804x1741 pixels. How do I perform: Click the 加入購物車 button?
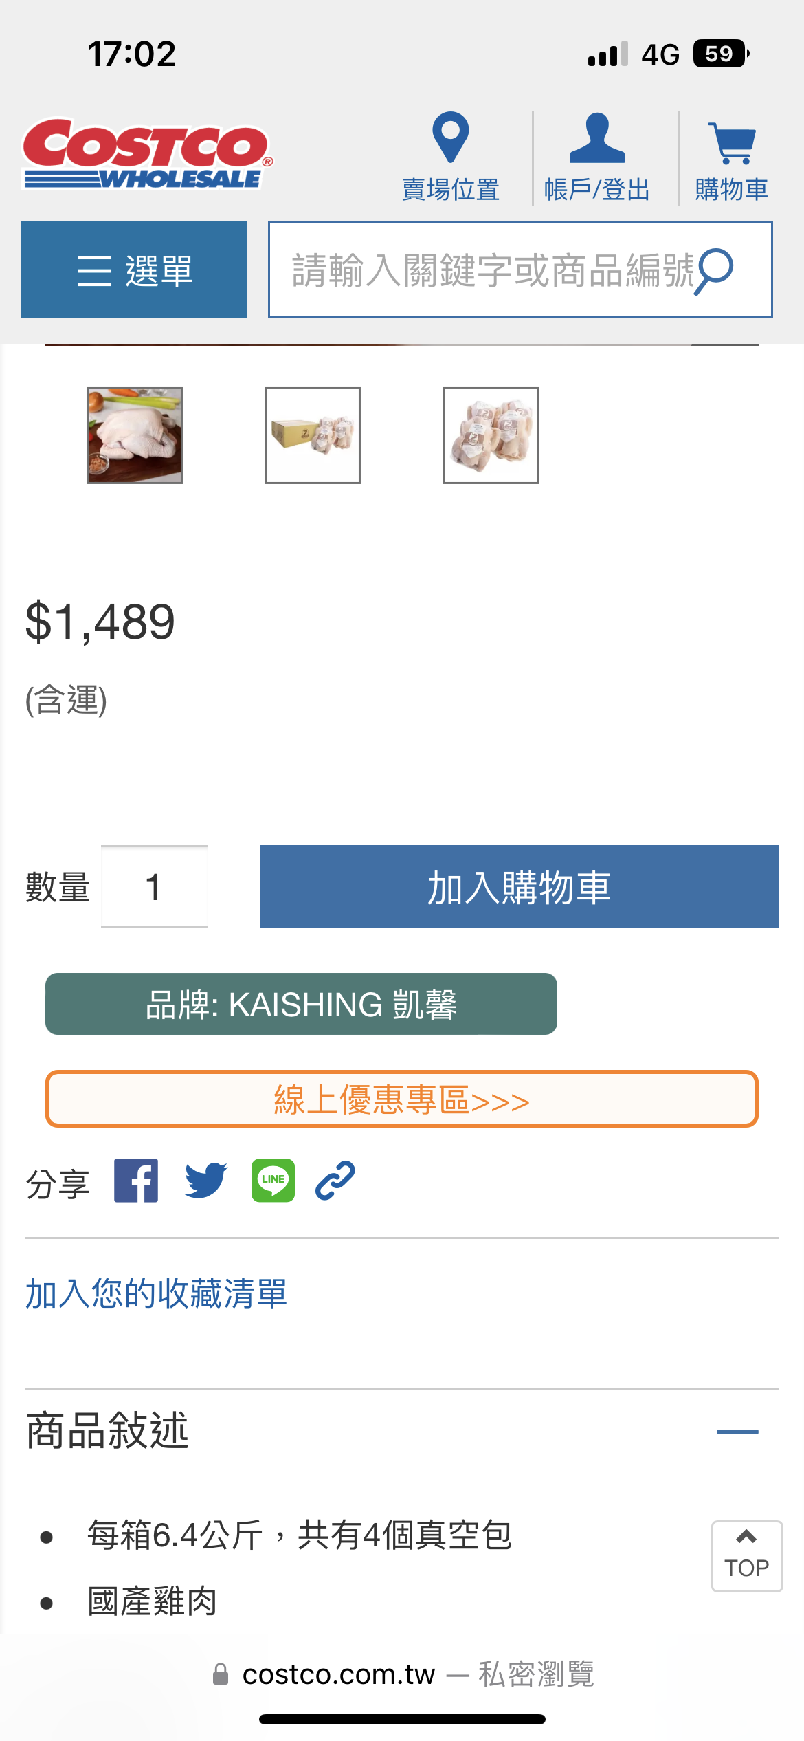pyautogui.click(x=520, y=886)
